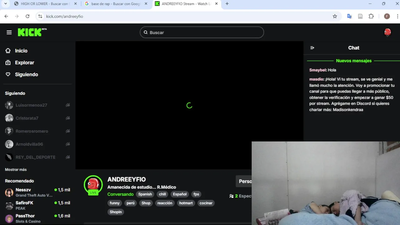Open Cristorata7 channel avatar
The height and width of the screenshot is (225, 400).
tap(9, 118)
